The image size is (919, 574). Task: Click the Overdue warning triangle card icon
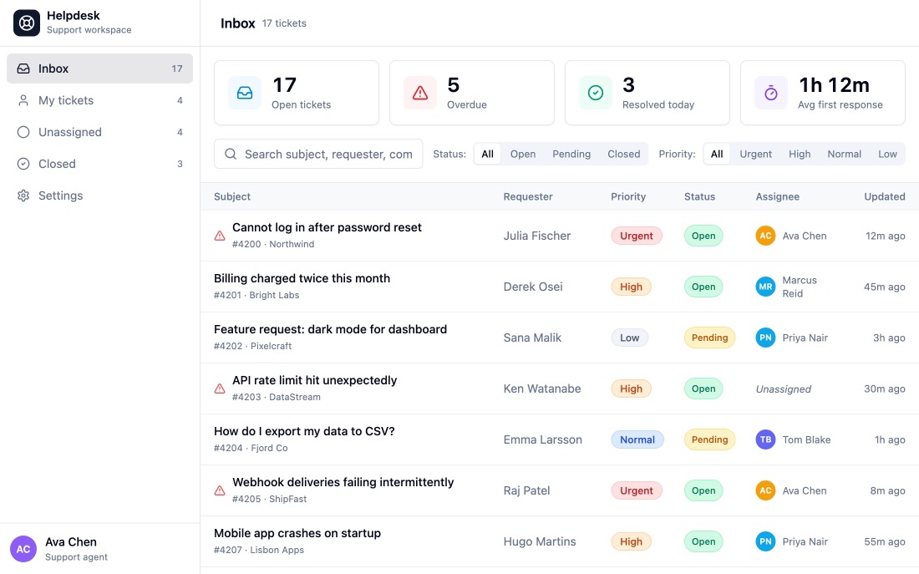[x=419, y=93]
